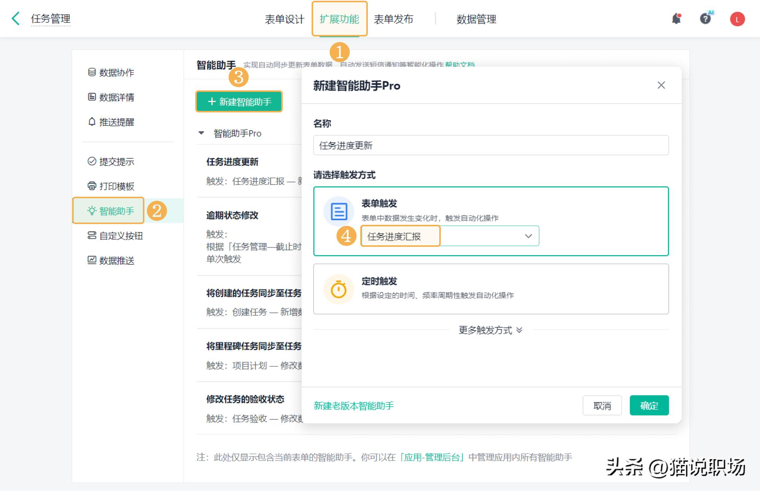Screen dimensions: 760x491
Task: Collapse the 智能助手Pro list
Action: pyautogui.click(x=201, y=133)
